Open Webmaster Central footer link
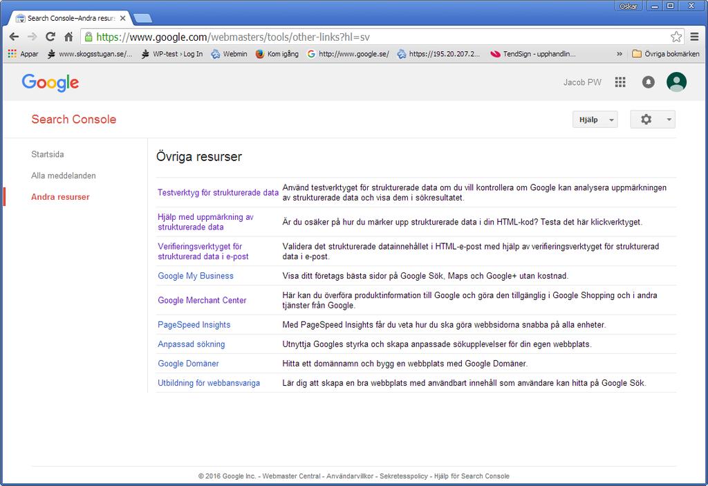 tap(291, 476)
